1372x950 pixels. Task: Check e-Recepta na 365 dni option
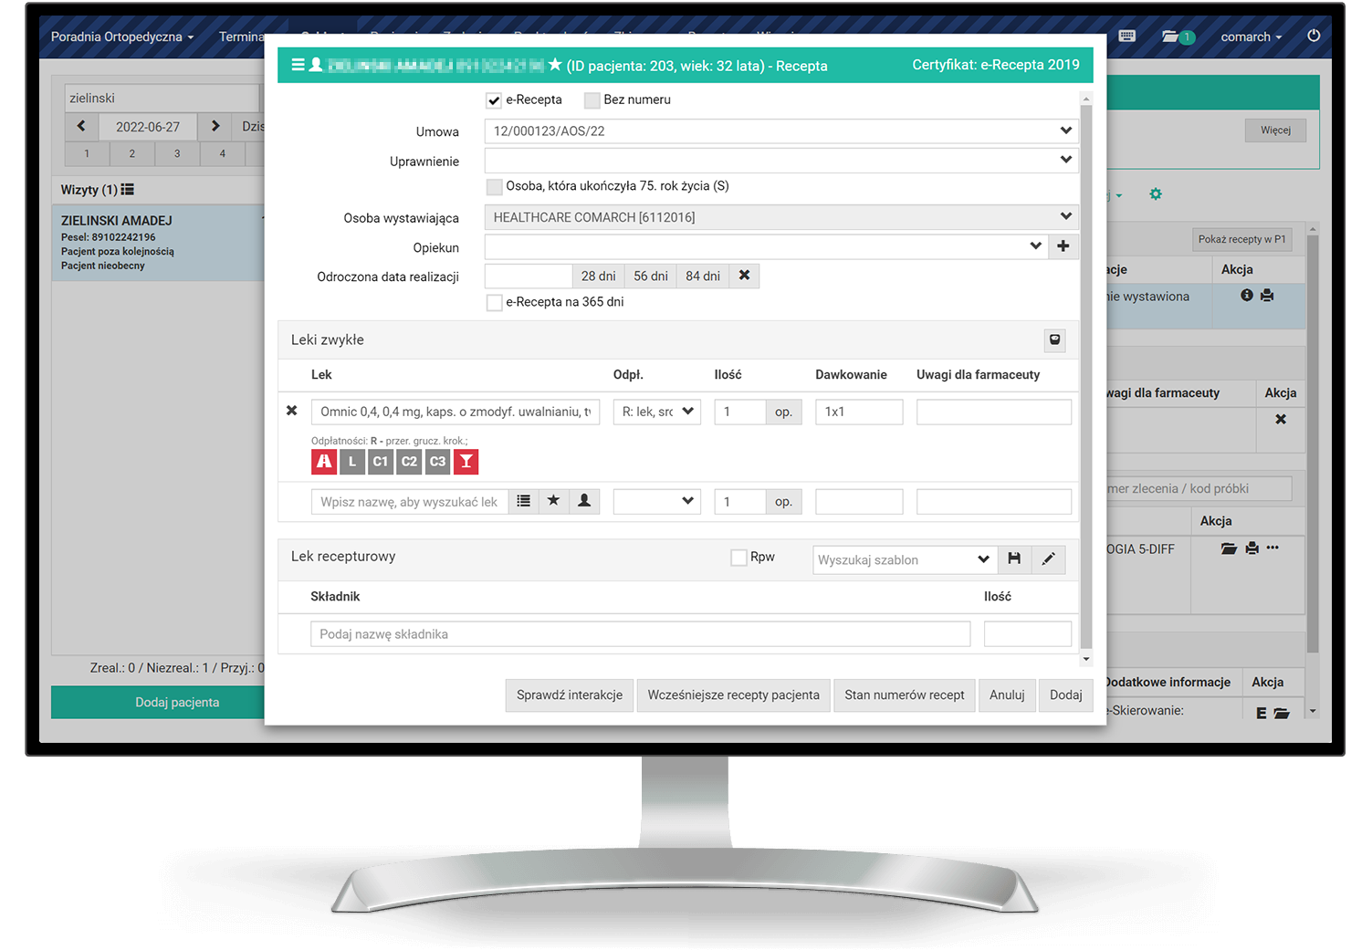tap(494, 302)
